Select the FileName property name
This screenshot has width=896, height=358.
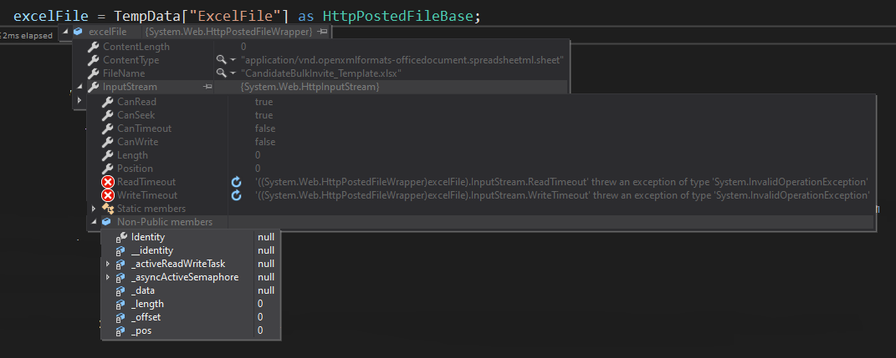(124, 73)
